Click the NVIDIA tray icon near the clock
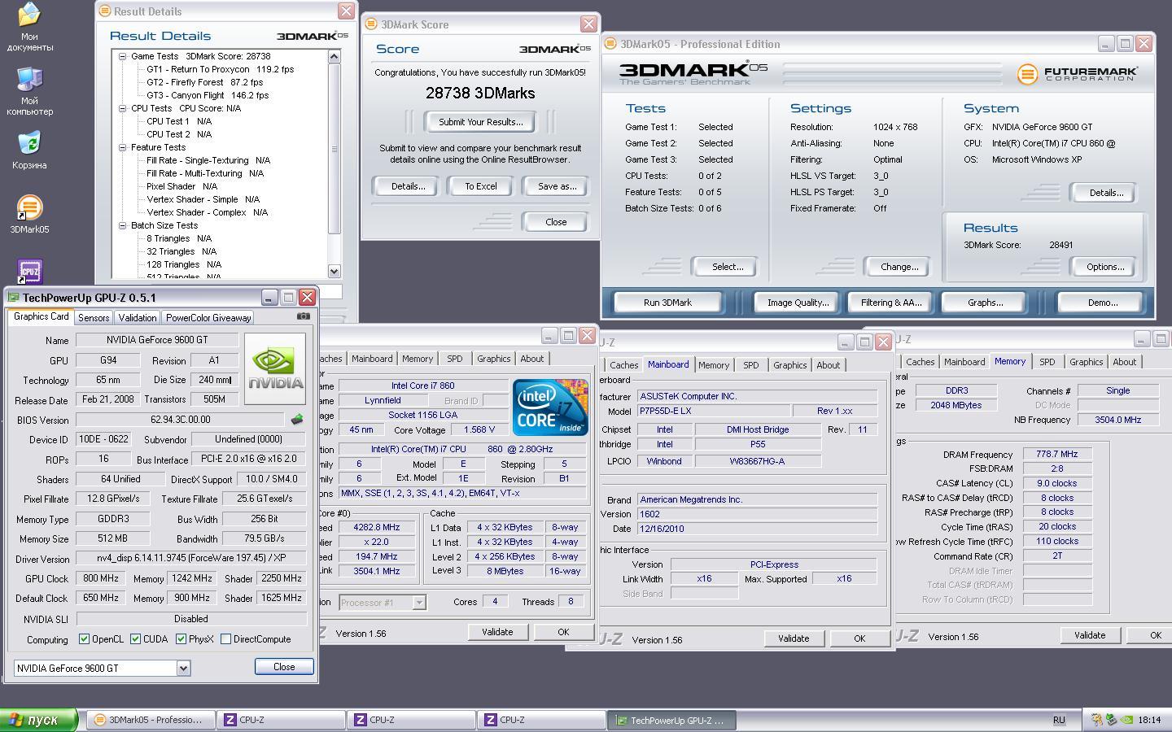Screen dimensions: 1172x732 [1127, 720]
